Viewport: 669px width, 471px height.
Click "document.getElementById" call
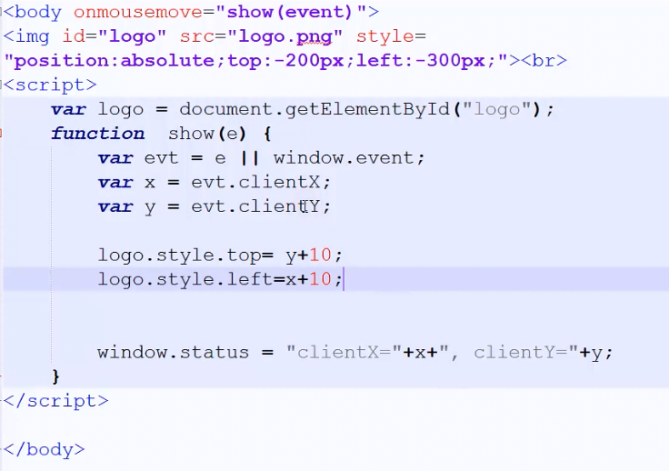click(315, 110)
